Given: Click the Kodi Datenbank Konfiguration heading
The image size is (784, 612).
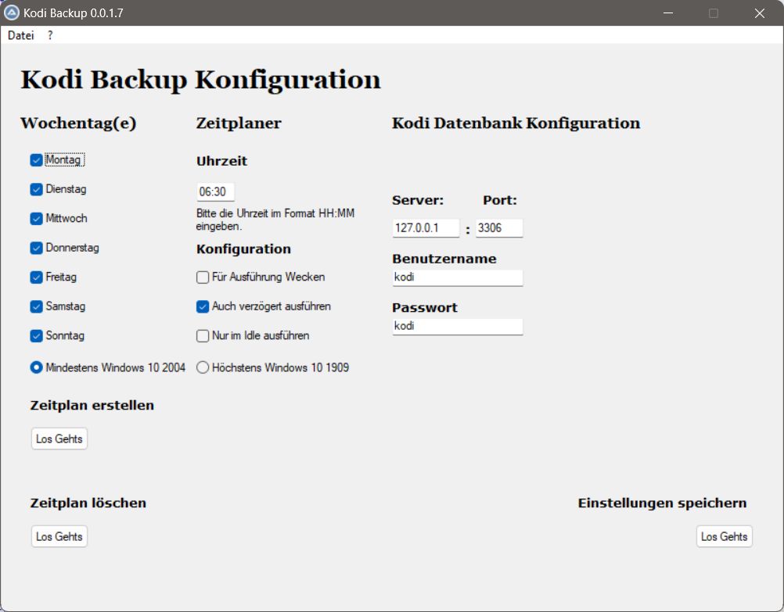Looking at the screenshot, I should pos(516,123).
